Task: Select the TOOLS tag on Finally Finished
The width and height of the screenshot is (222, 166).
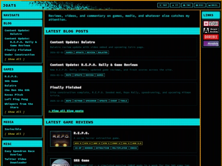Action: (124, 101)
